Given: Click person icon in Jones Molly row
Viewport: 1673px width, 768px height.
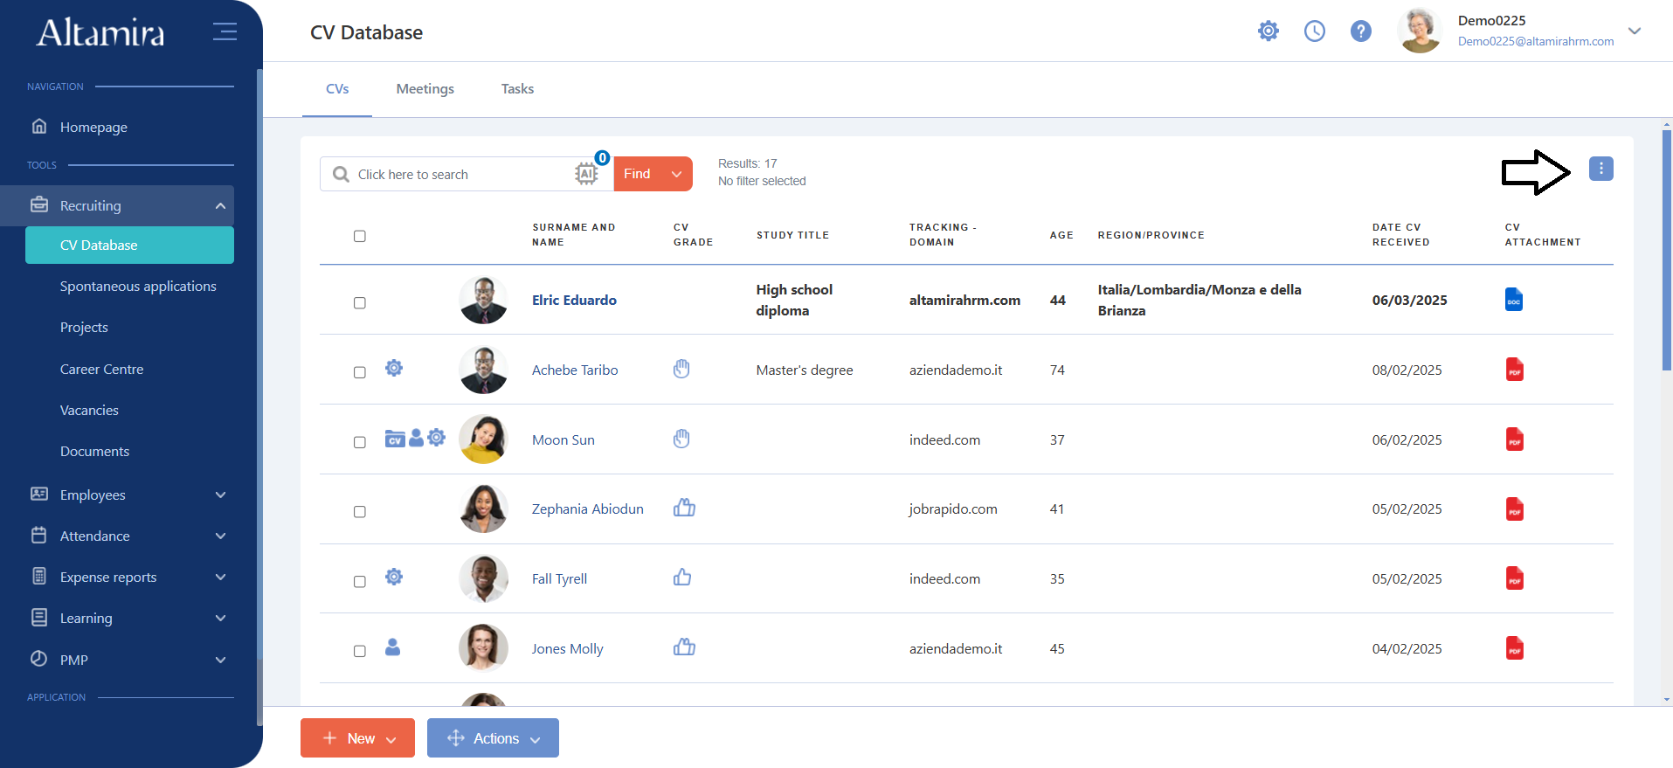Looking at the screenshot, I should [x=393, y=647].
